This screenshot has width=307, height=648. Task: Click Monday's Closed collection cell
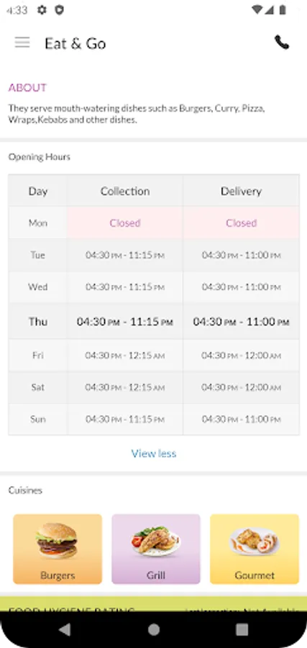point(125,222)
